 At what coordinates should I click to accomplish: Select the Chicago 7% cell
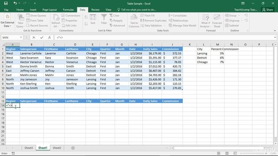pyautogui.click(x=217, y=62)
